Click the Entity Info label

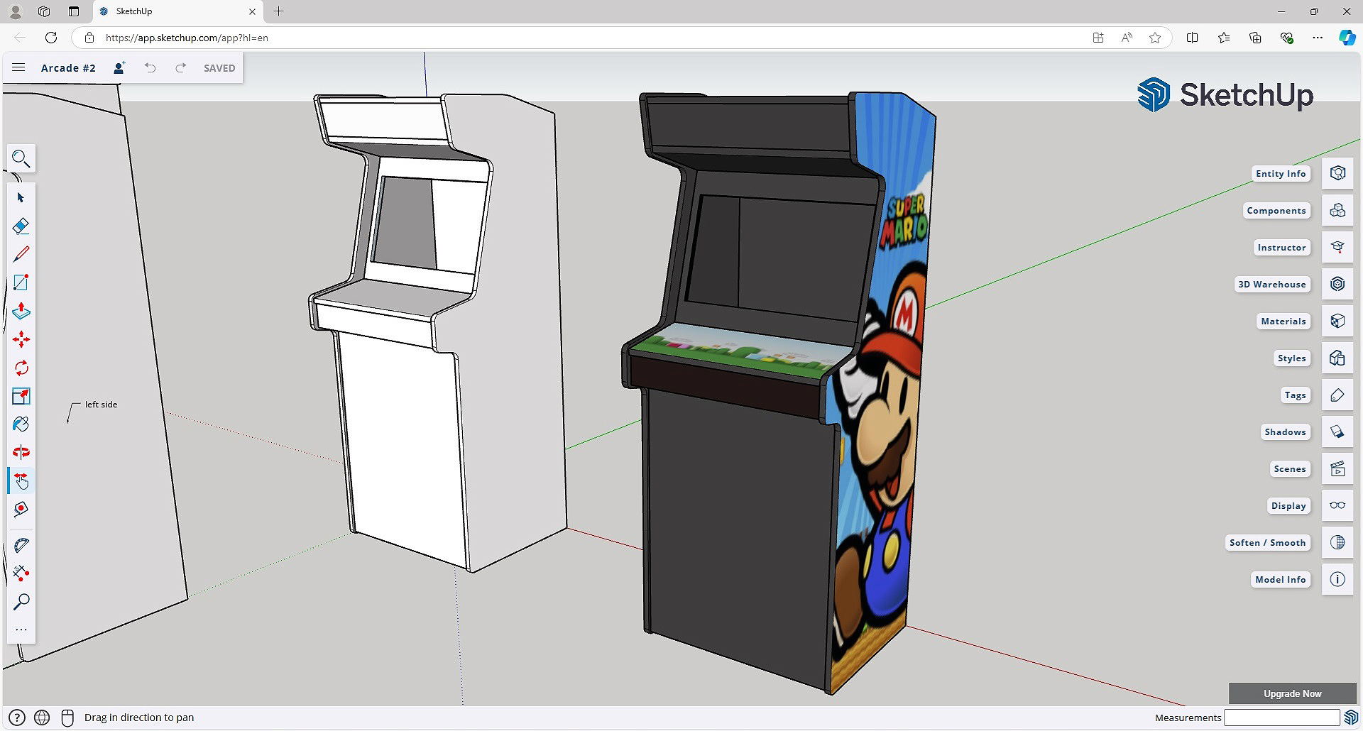[x=1280, y=173]
